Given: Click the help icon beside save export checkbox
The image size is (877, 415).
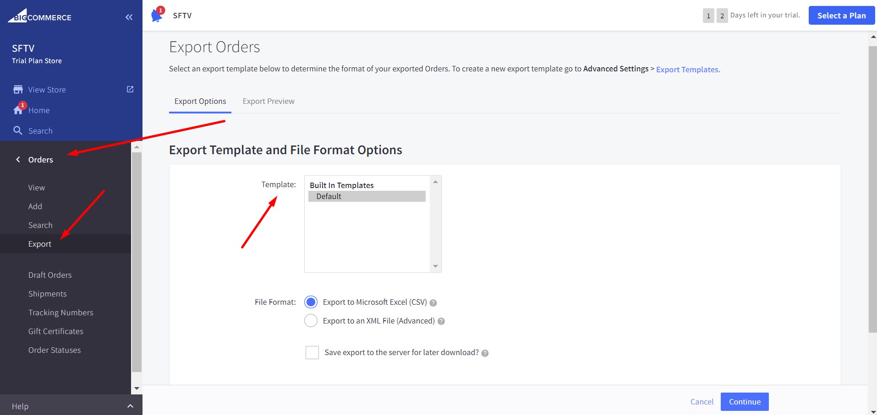Looking at the screenshot, I should (x=485, y=352).
